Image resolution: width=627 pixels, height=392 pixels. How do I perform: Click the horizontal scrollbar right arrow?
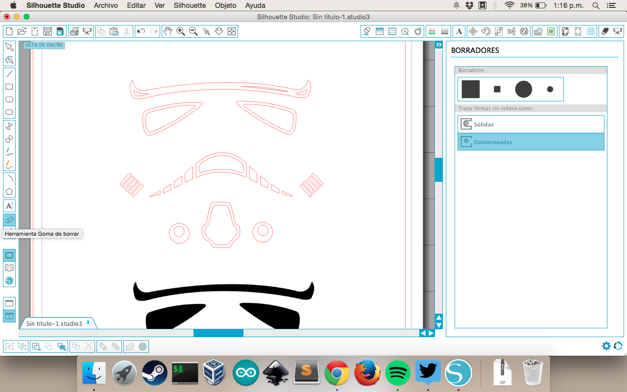pyautogui.click(x=431, y=333)
